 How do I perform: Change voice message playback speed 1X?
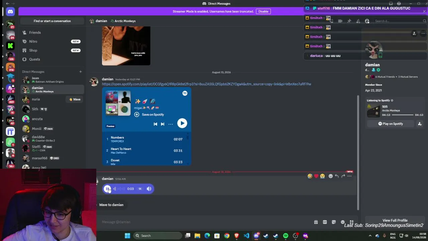[140, 189]
